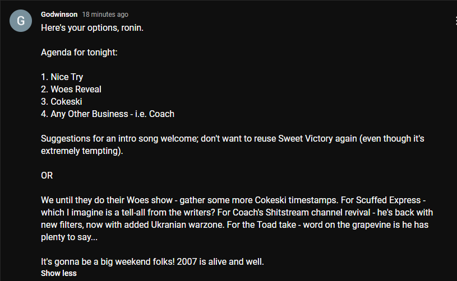Select the "1. Nice Try" agenda line

[62, 77]
